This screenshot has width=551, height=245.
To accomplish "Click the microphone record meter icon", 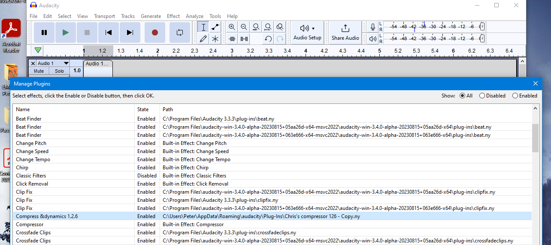I will (x=373, y=27).
